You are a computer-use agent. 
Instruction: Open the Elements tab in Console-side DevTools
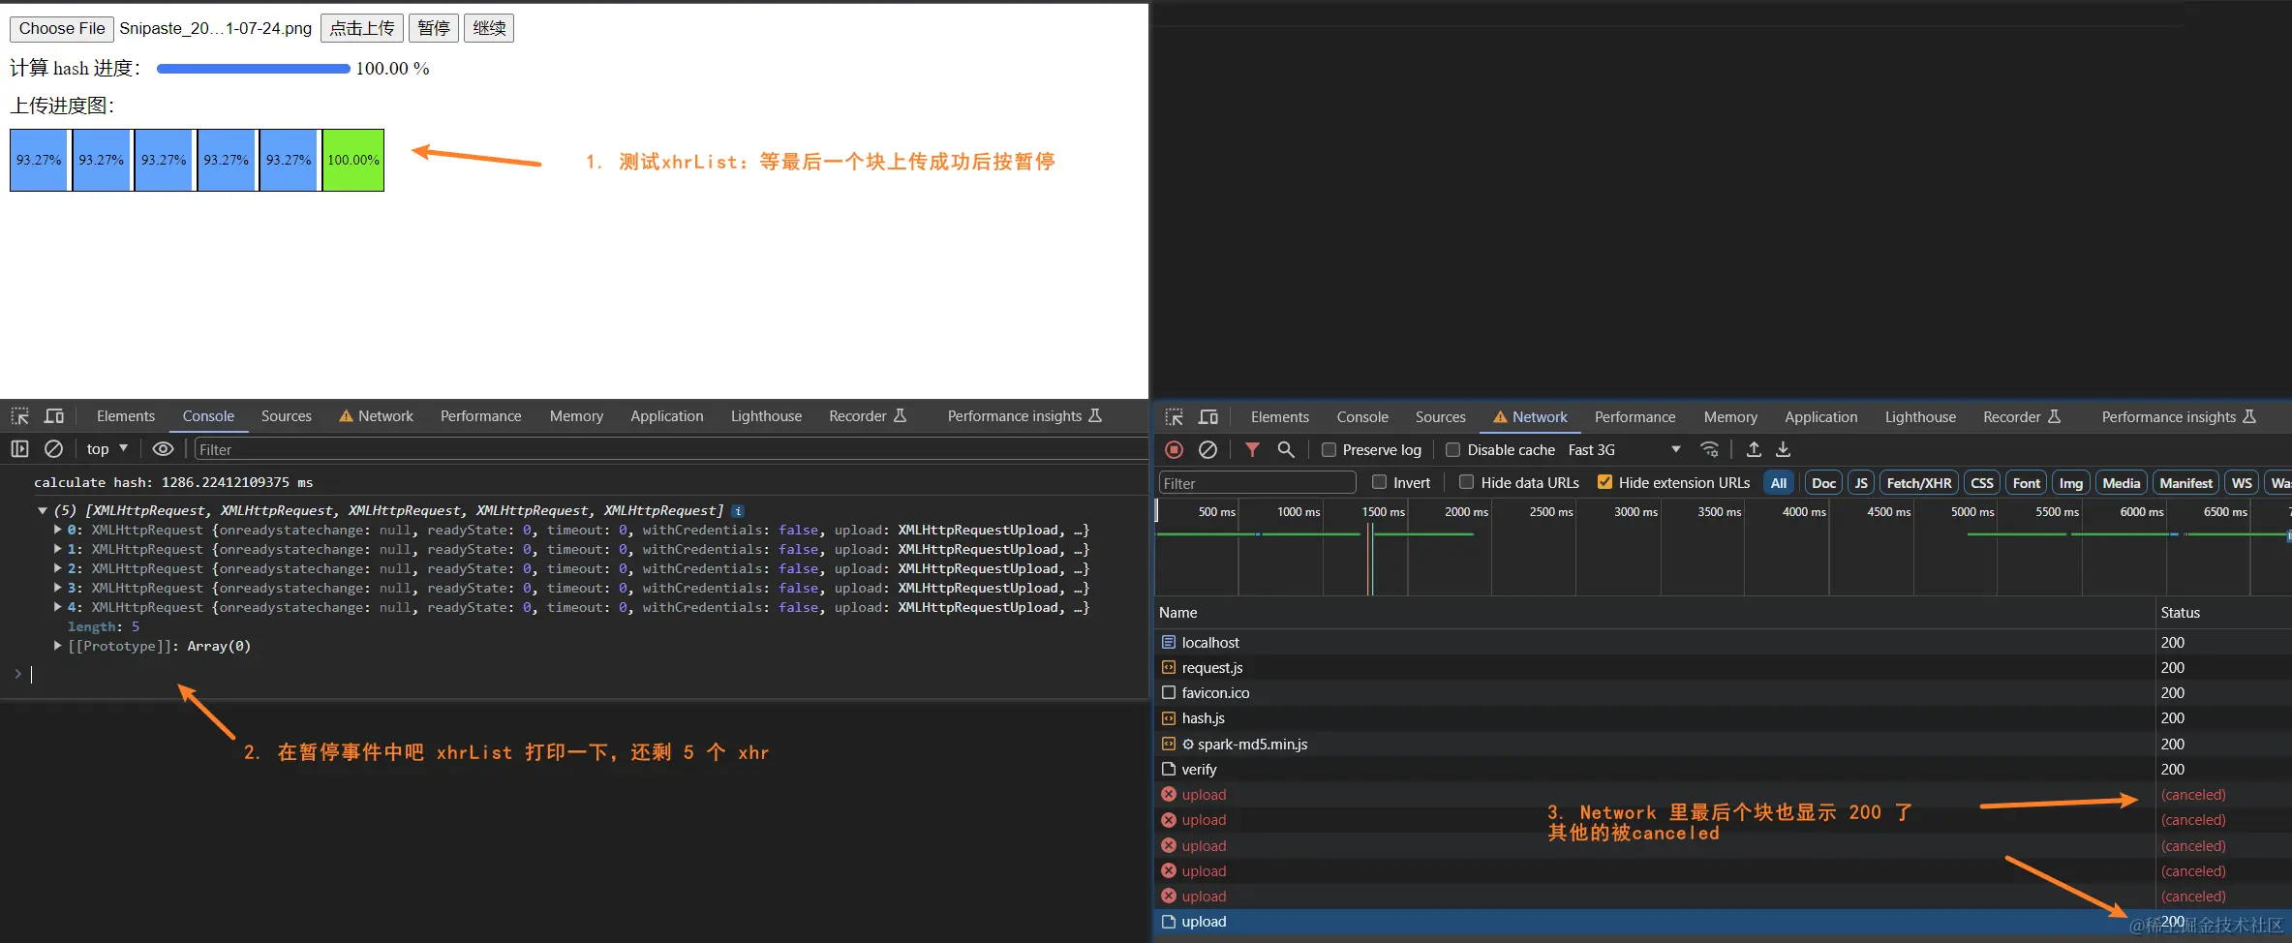(x=126, y=416)
